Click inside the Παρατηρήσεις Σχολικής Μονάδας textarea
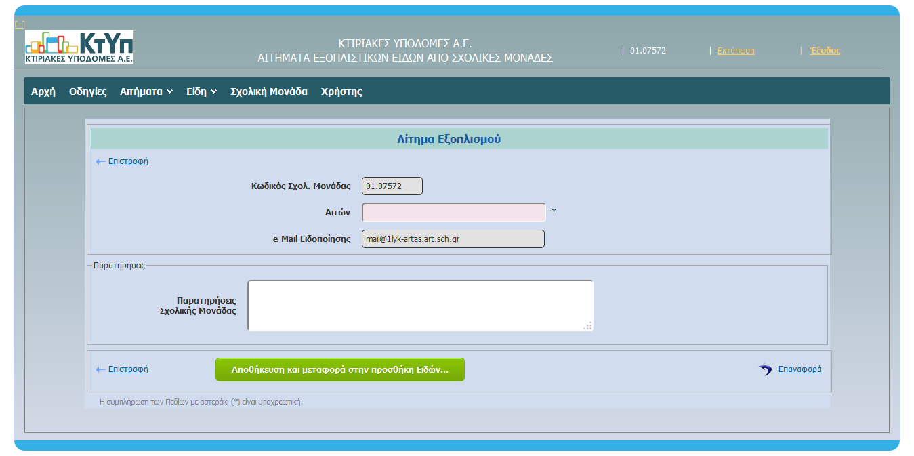Viewport: 914px width, 456px height. coord(420,306)
